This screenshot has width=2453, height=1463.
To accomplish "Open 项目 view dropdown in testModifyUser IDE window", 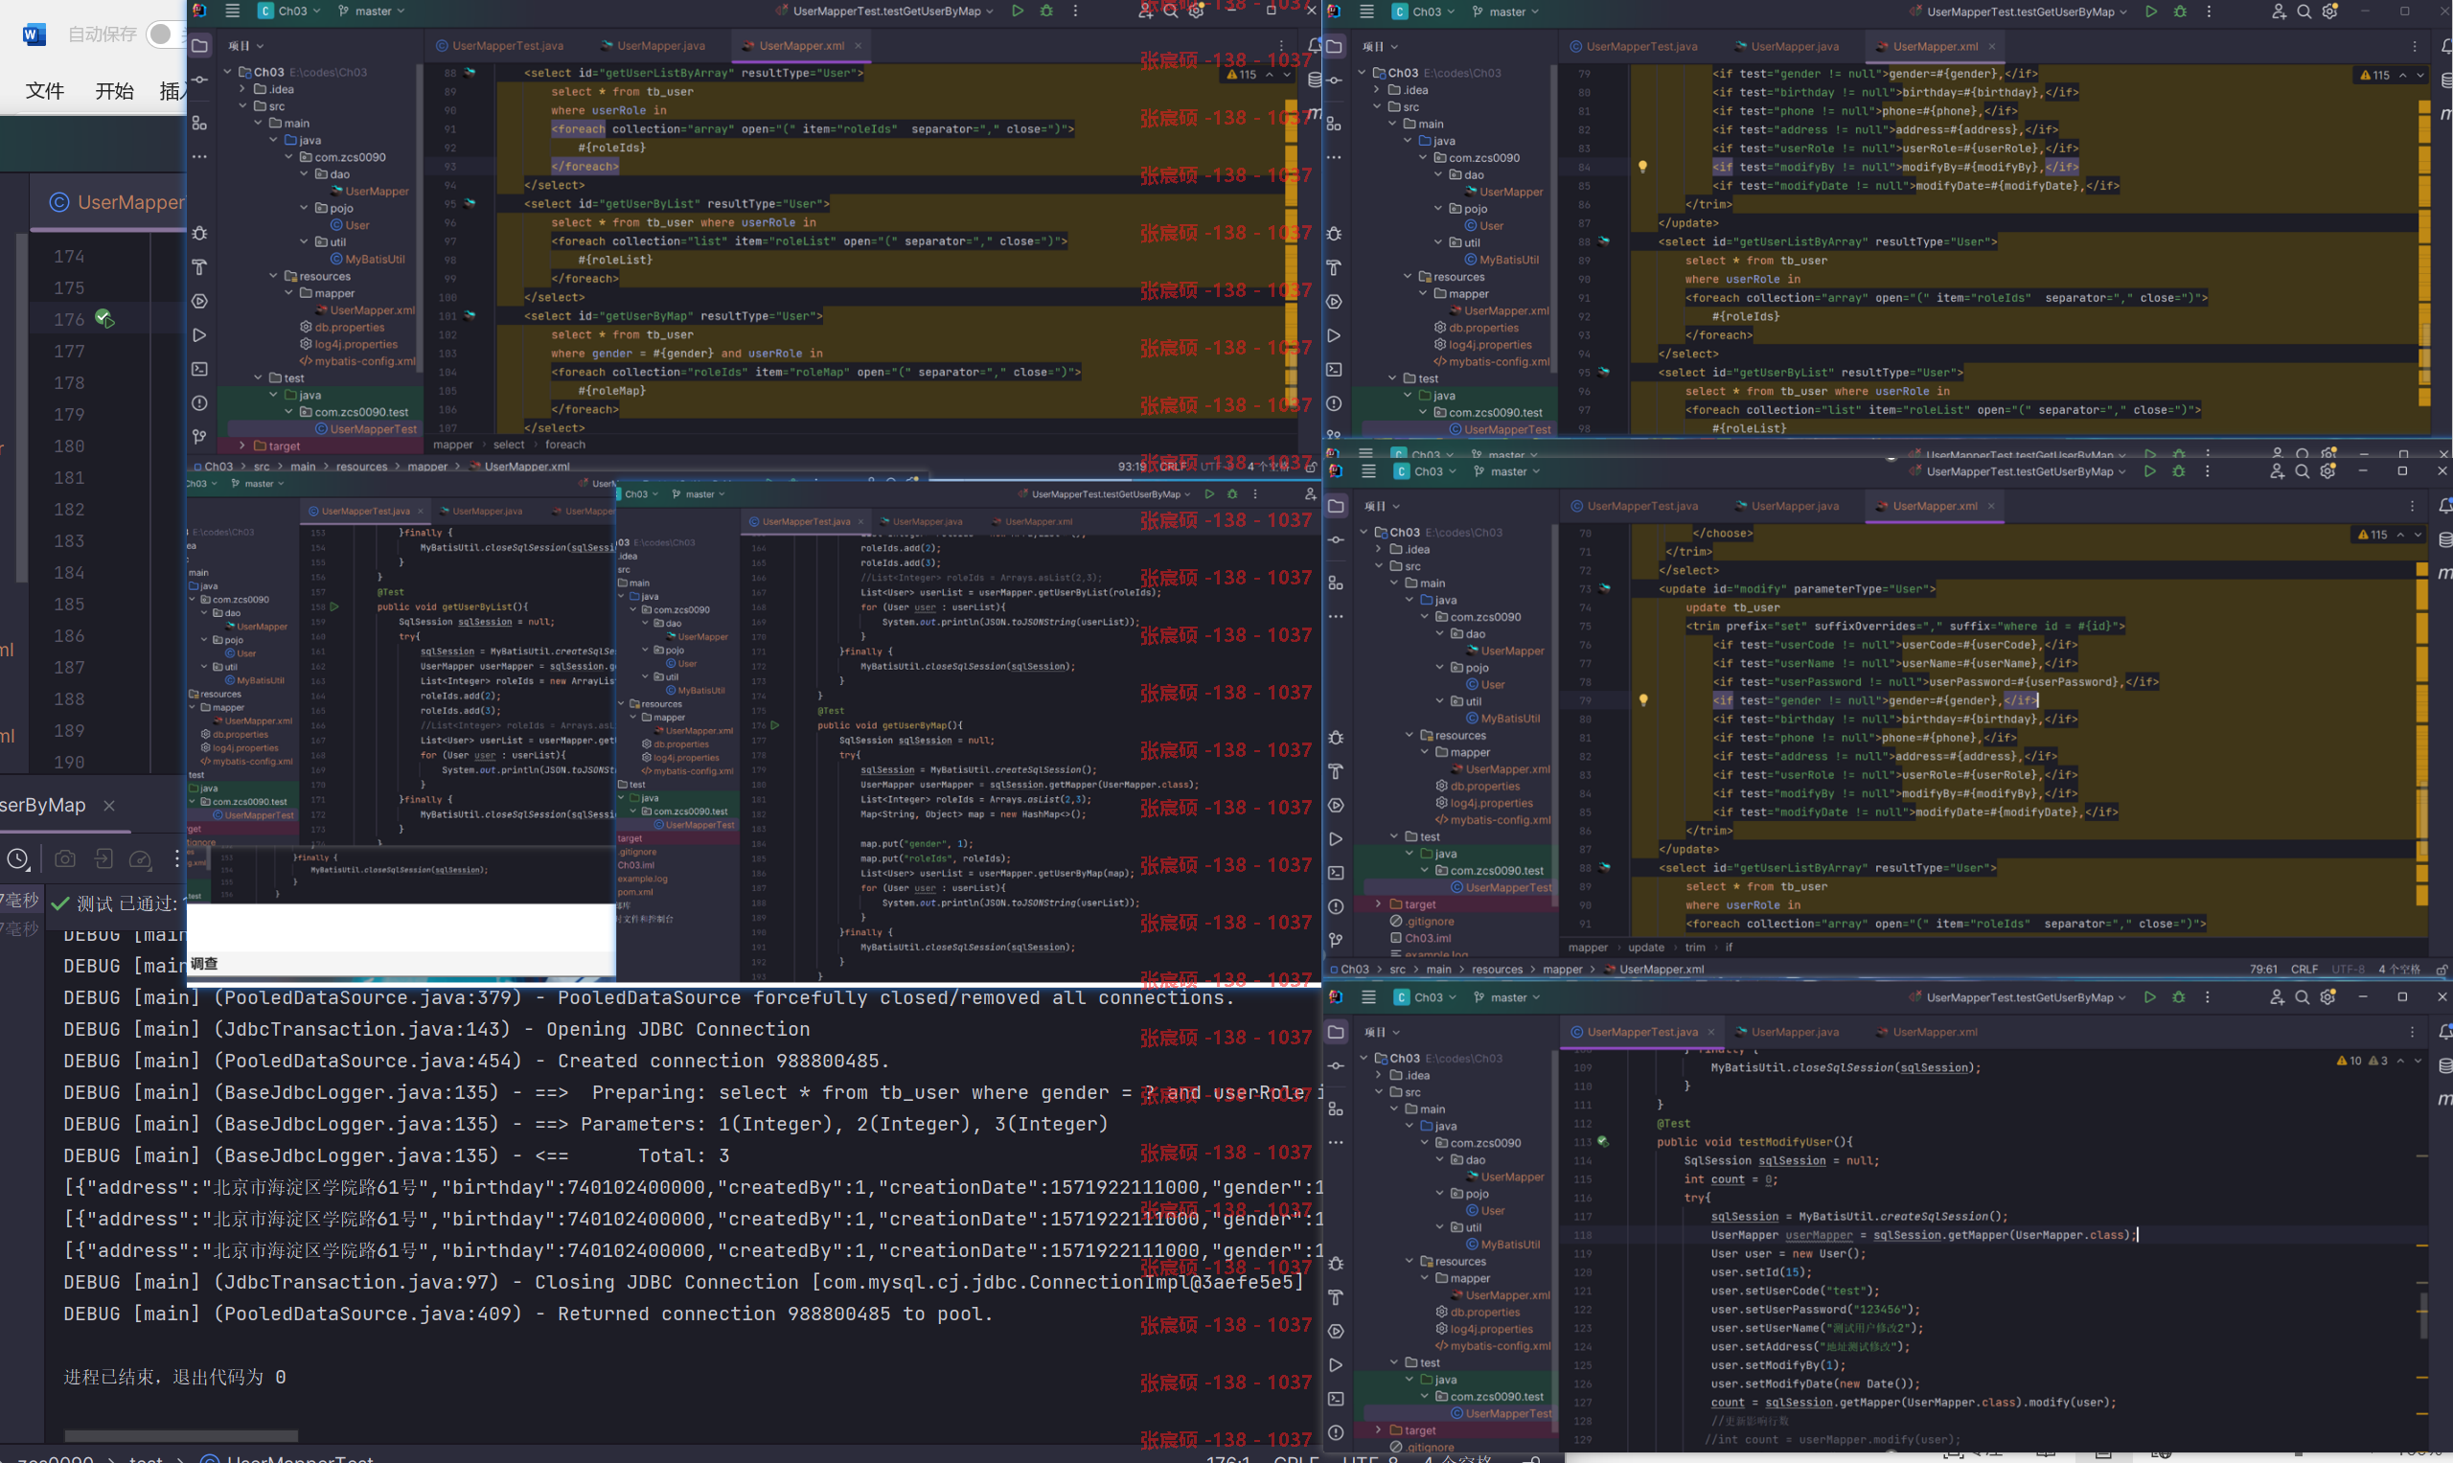I will [x=1383, y=1032].
